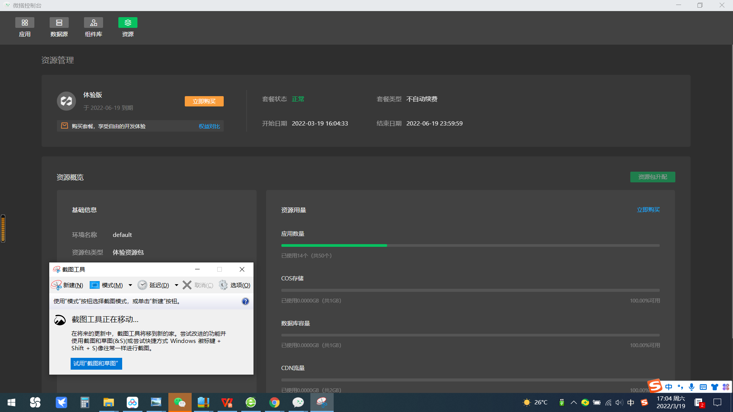
Task: Click the green 资源包升配 button
Action: pyautogui.click(x=652, y=177)
